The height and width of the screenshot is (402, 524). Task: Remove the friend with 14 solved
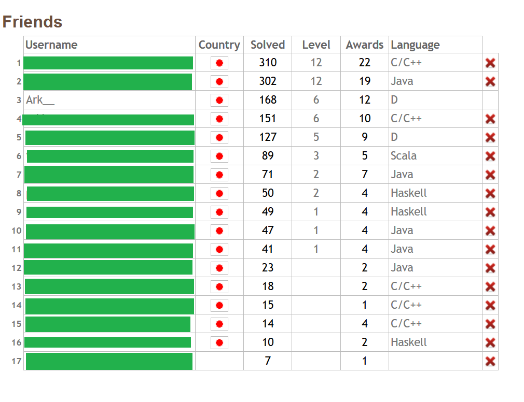point(490,324)
